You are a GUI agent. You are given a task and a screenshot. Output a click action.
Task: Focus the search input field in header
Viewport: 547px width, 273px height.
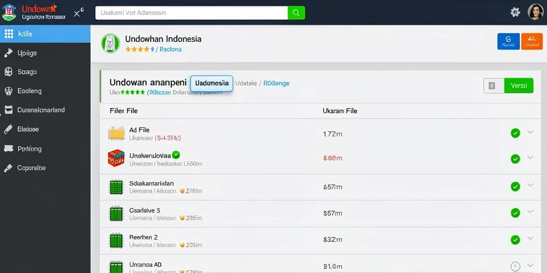click(x=192, y=13)
